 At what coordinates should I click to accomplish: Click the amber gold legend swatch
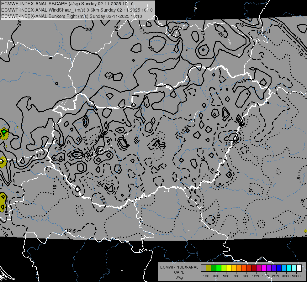pyautogui.click(x=234, y=268)
